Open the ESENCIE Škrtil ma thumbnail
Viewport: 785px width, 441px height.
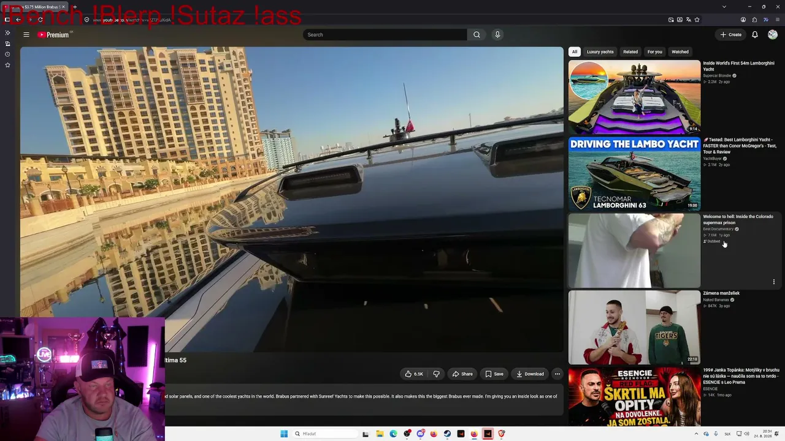point(634,397)
